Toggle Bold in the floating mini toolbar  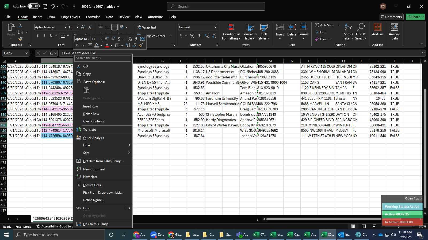(x=77, y=45)
